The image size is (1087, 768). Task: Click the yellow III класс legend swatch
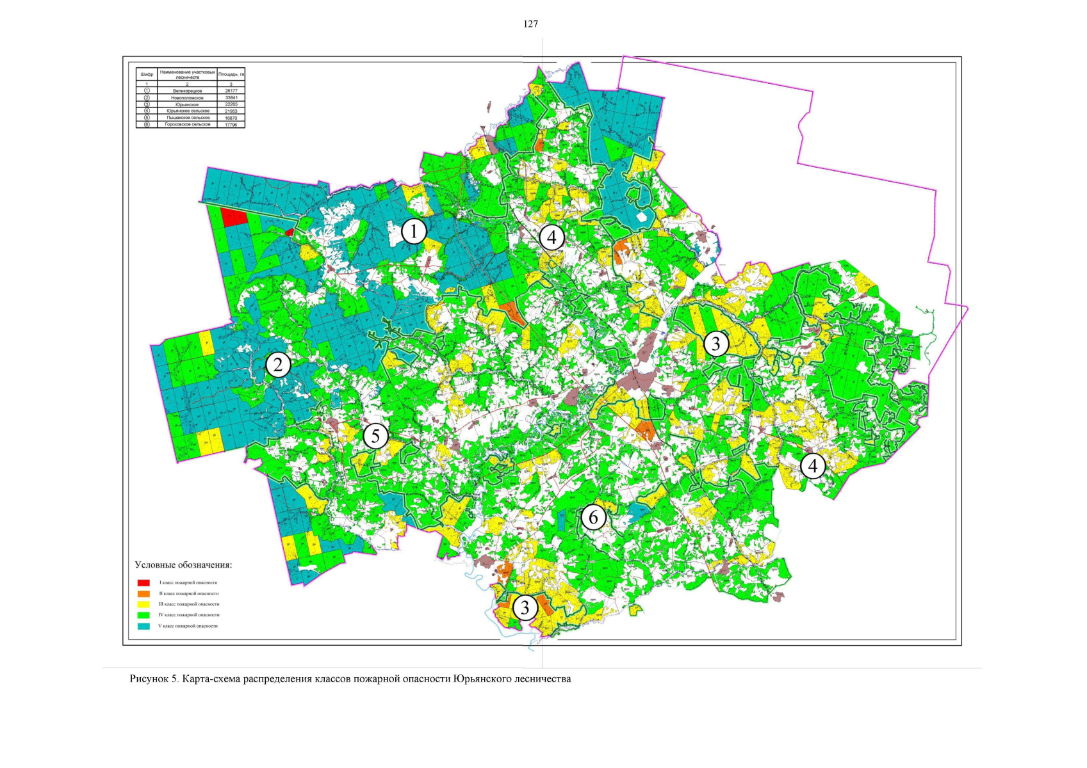143,604
